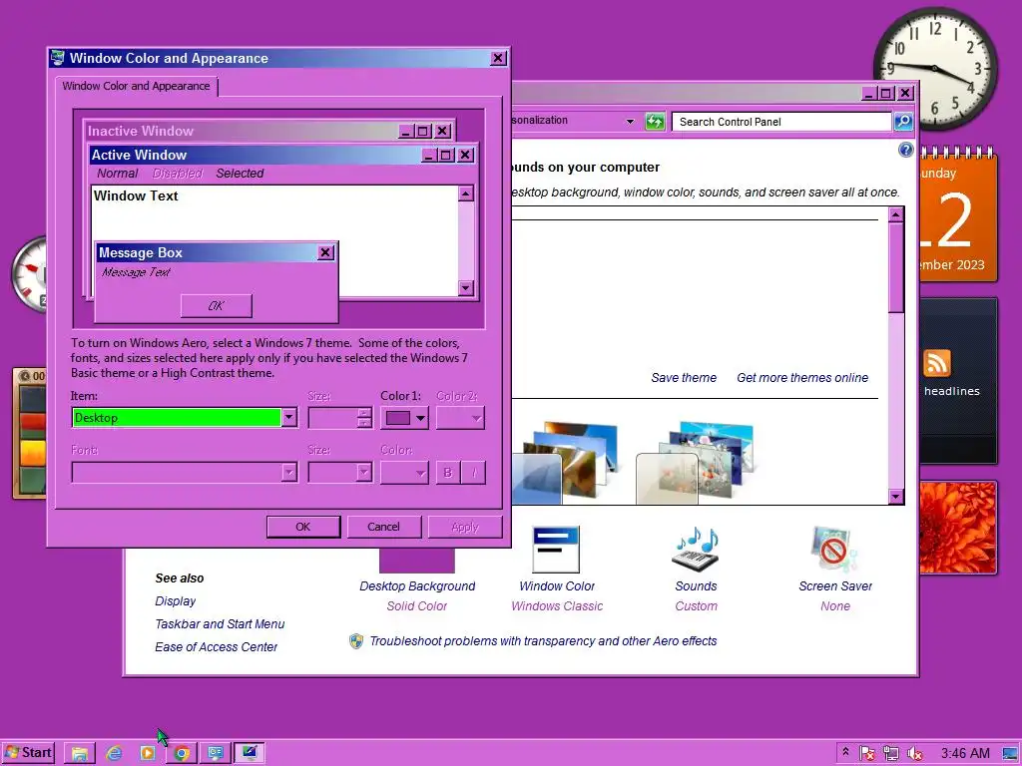The image size is (1022, 766).
Task: Open the Color 1 color picker dropdown
Action: [x=404, y=418]
